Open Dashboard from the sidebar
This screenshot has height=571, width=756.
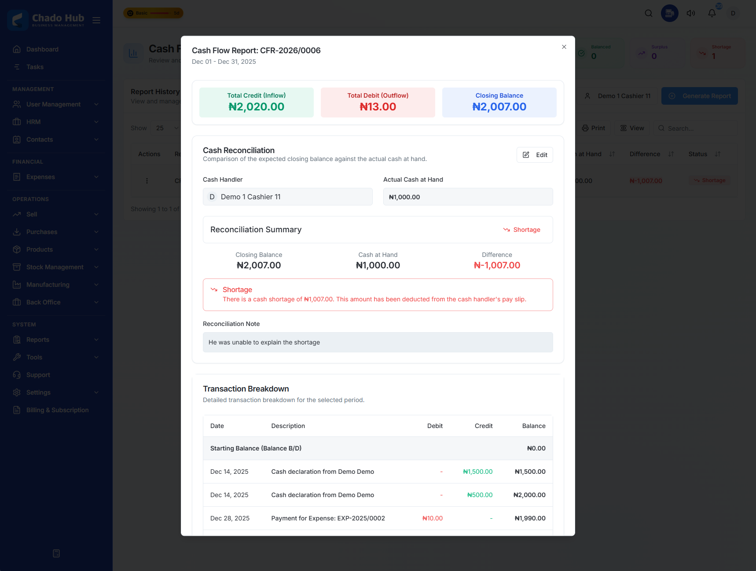[42, 49]
